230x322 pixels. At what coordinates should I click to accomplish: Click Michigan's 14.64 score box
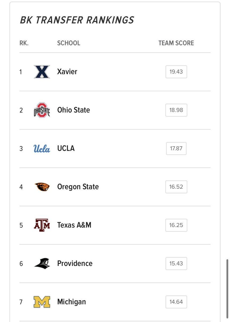[x=176, y=302]
